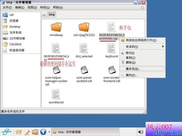The height and width of the screenshot is (136, 182).
Task: Click the tmp path bar button
Action: point(52,15)
